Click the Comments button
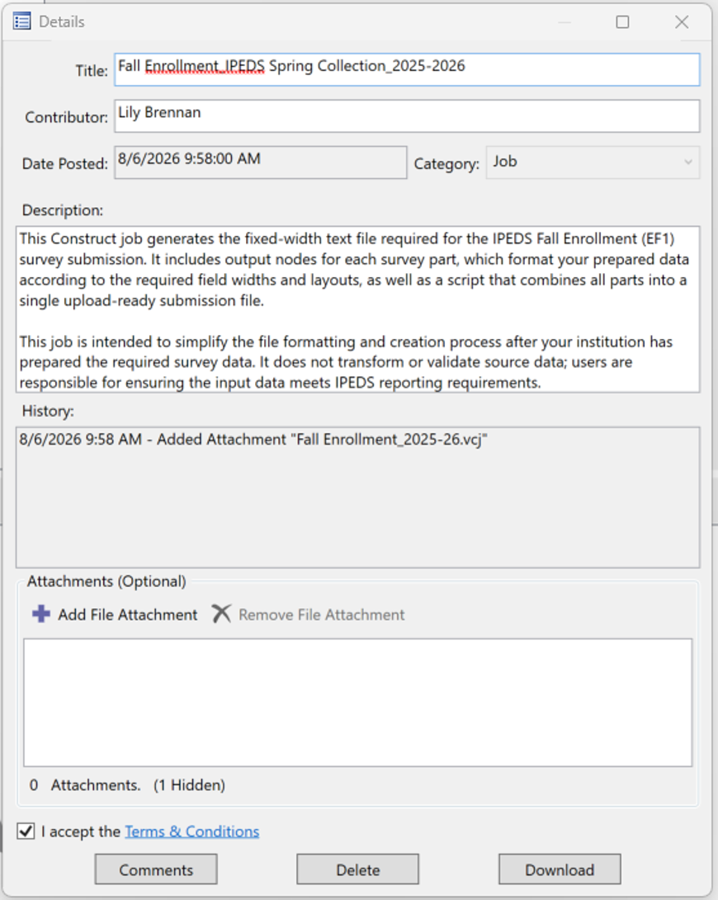The width and height of the screenshot is (718, 900). [156, 869]
